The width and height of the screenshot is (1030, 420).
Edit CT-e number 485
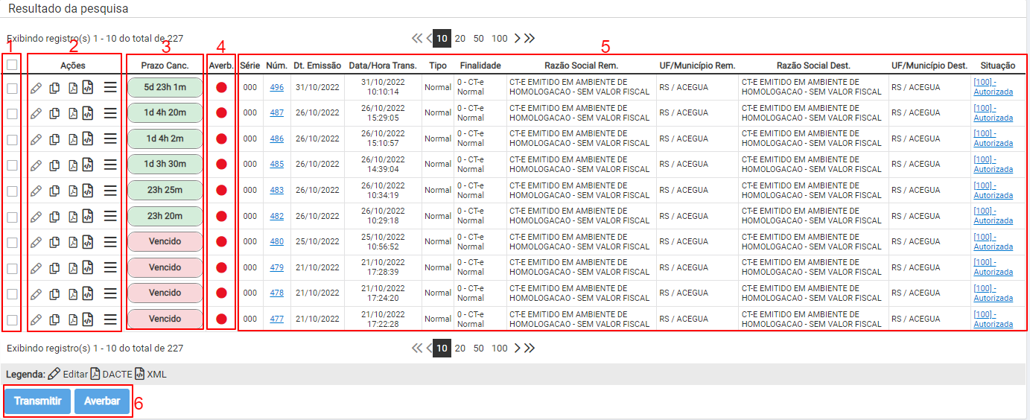pos(36,165)
